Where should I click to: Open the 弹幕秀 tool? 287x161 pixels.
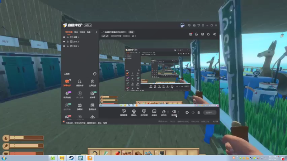tap(80, 107)
